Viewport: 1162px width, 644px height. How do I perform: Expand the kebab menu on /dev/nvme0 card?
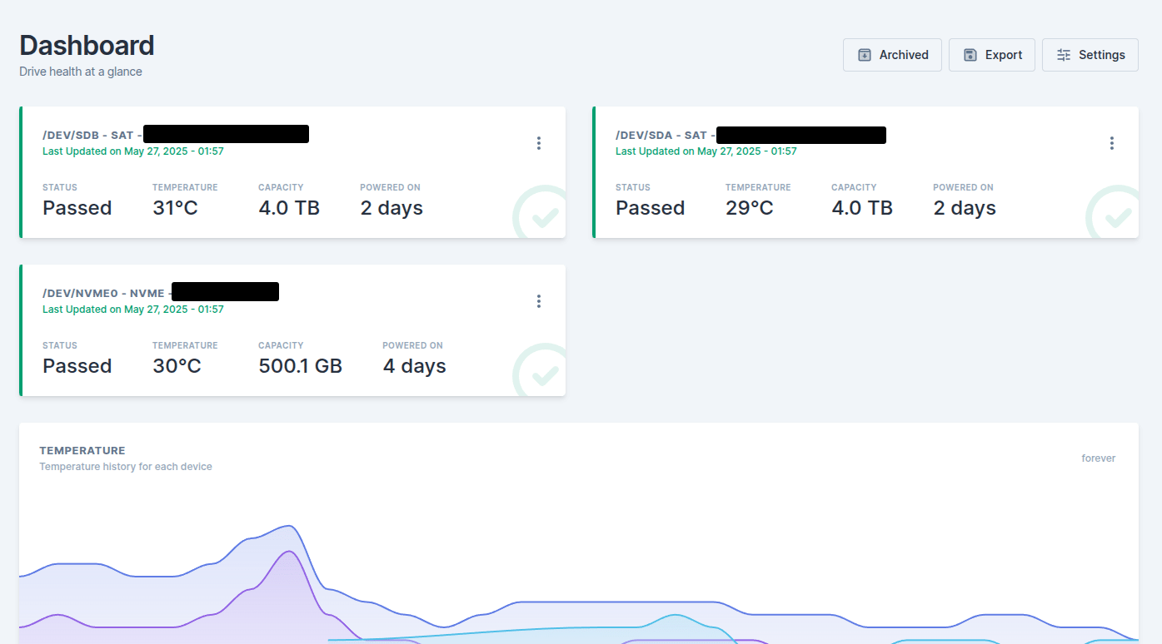tap(539, 301)
